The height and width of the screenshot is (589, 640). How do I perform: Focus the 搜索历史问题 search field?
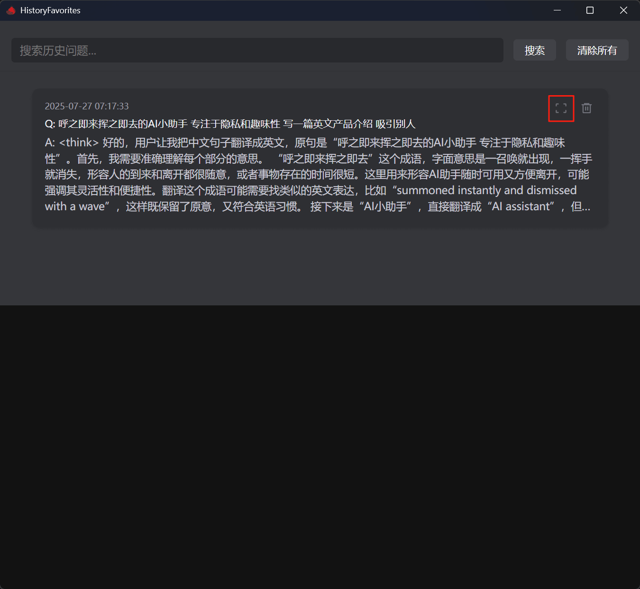257,50
